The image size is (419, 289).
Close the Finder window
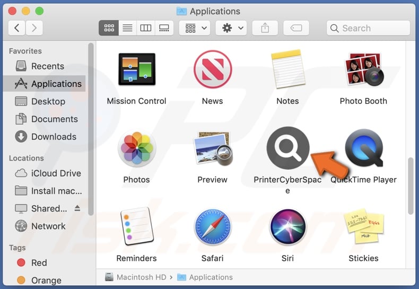coord(12,11)
